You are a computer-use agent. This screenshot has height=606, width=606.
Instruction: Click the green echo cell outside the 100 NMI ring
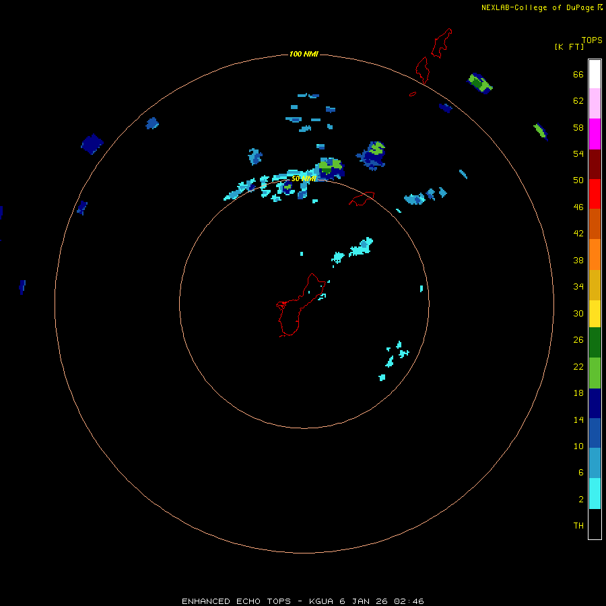(479, 83)
